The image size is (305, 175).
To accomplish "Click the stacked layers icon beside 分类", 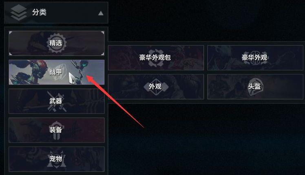I will 19,13.
